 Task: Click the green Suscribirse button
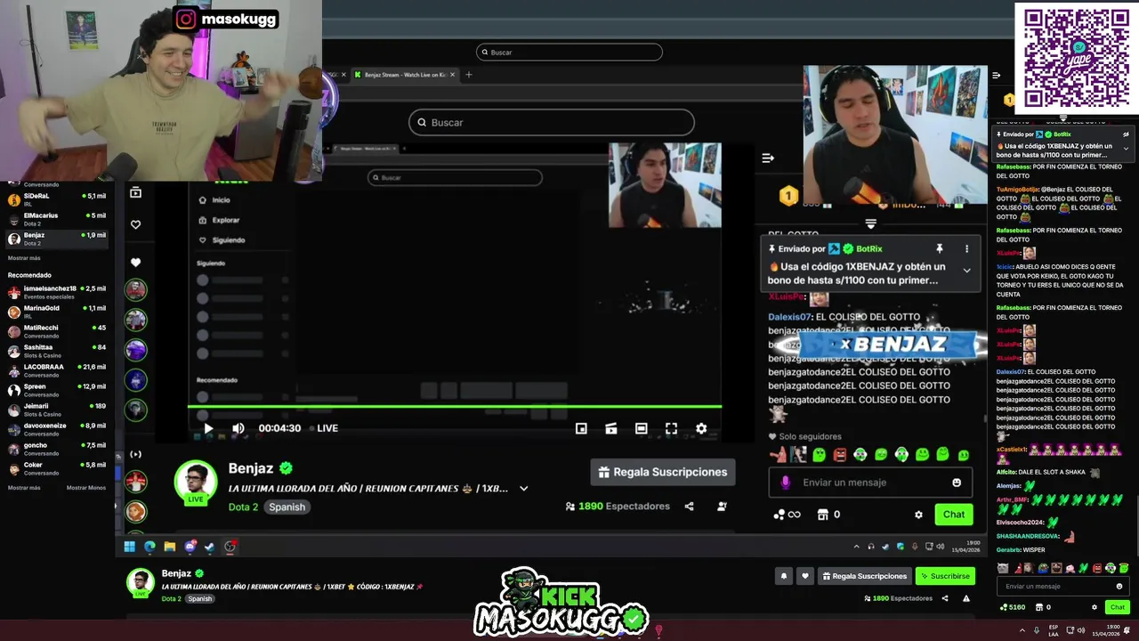[x=945, y=576]
